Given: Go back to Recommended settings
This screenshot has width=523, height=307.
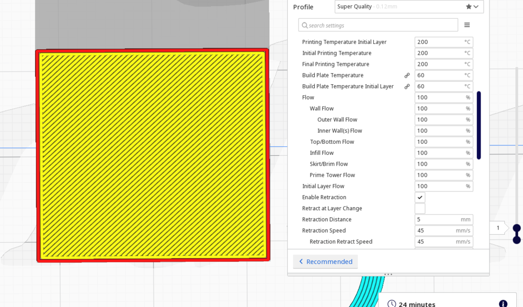Looking at the screenshot, I should [325, 261].
